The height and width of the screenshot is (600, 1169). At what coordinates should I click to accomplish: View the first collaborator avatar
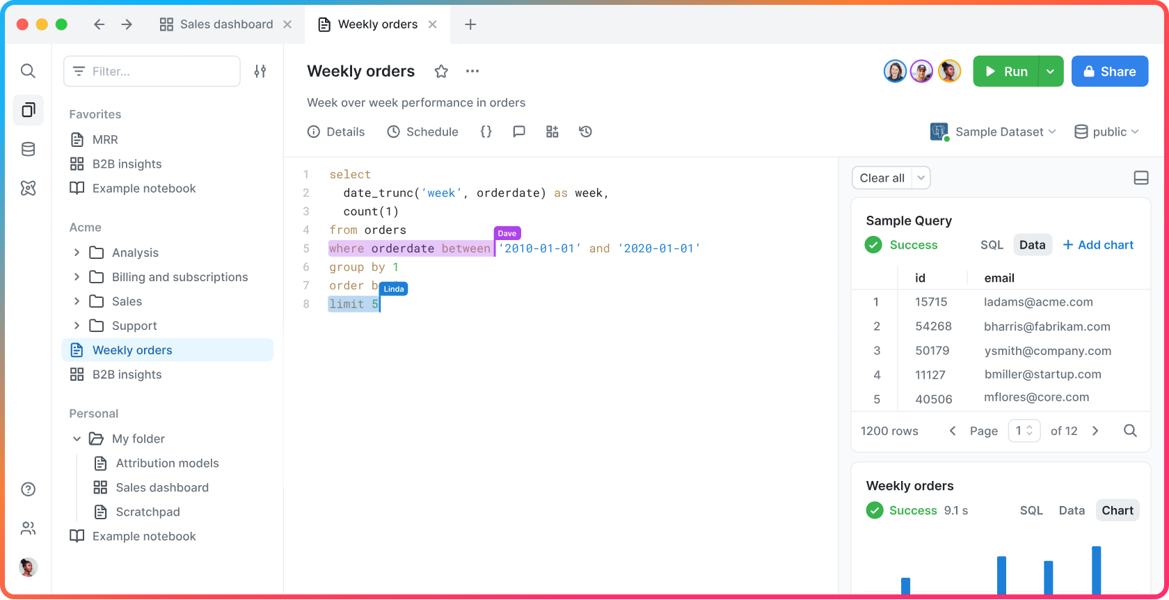895,71
